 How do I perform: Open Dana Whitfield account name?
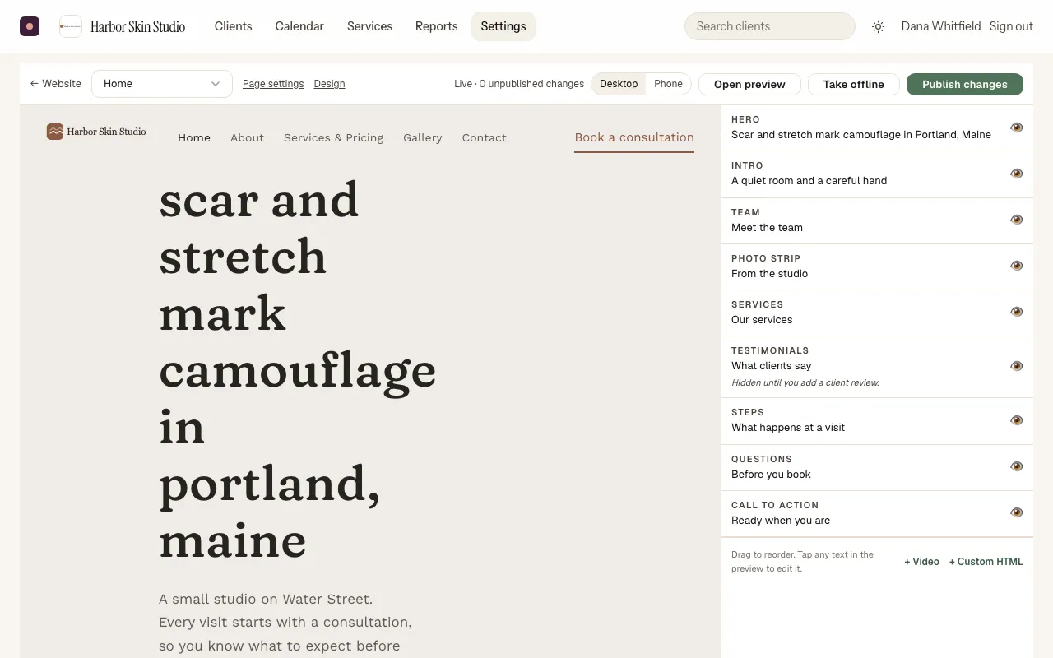point(941,26)
